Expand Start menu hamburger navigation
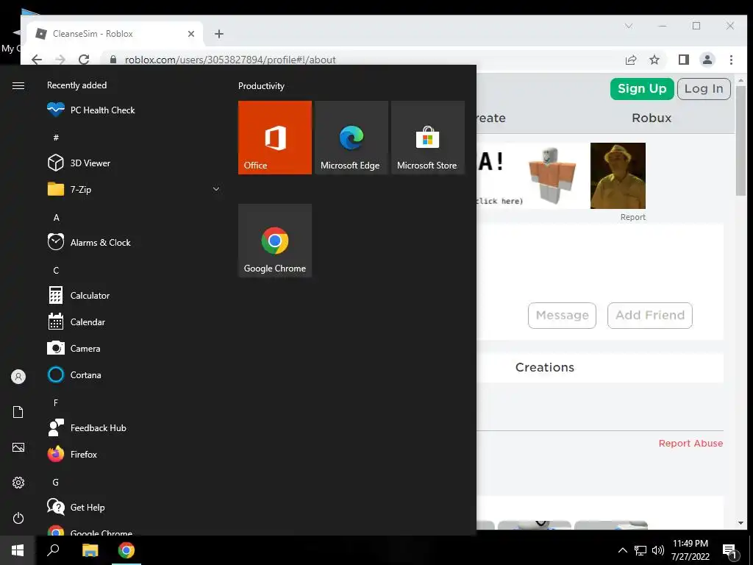The height and width of the screenshot is (565, 753). (18, 85)
